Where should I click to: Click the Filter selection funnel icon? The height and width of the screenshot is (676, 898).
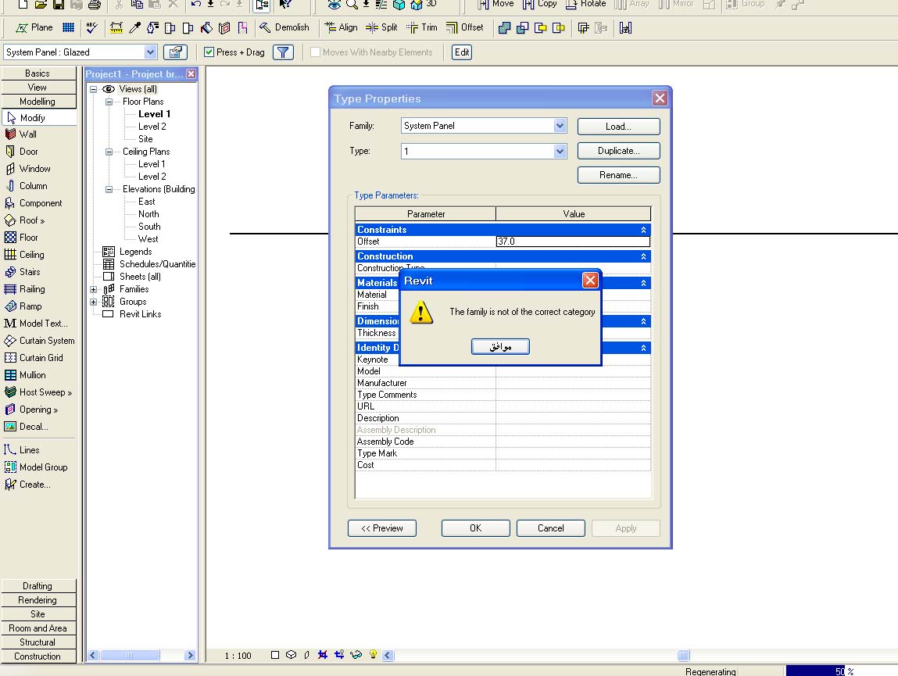pyautogui.click(x=284, y=52)
